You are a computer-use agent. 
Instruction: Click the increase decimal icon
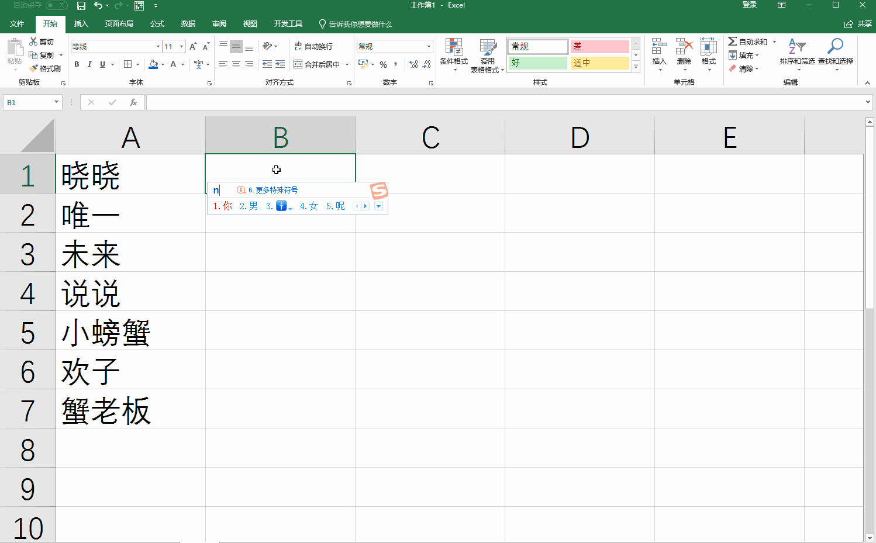(414, 64)
